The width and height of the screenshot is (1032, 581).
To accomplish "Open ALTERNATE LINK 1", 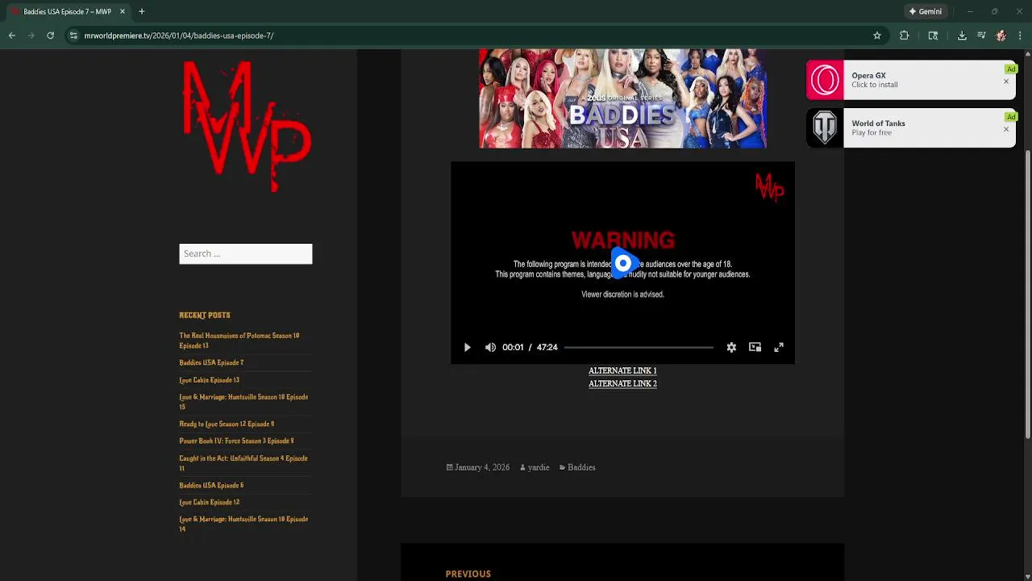I will (622, 370).
